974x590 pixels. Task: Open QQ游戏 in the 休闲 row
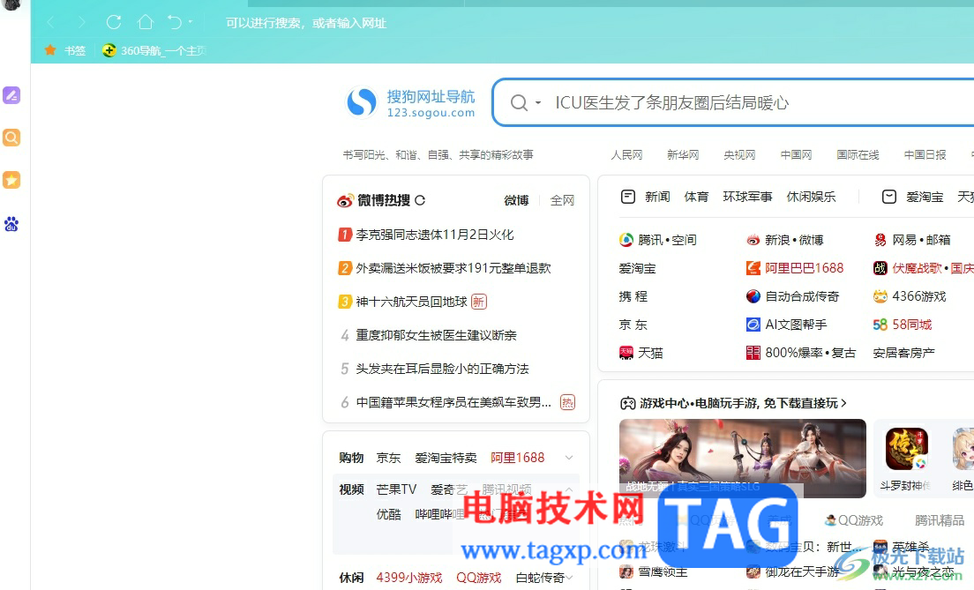pos(479,578)
